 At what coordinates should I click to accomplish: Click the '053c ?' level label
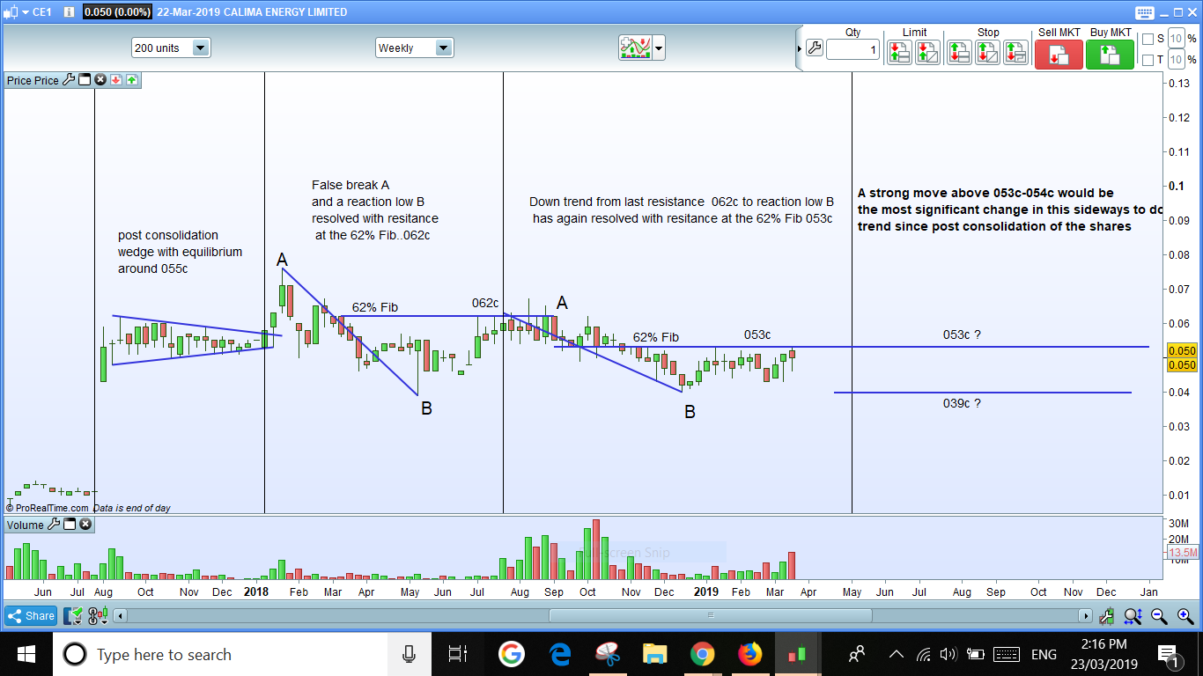tap(962, 334)
